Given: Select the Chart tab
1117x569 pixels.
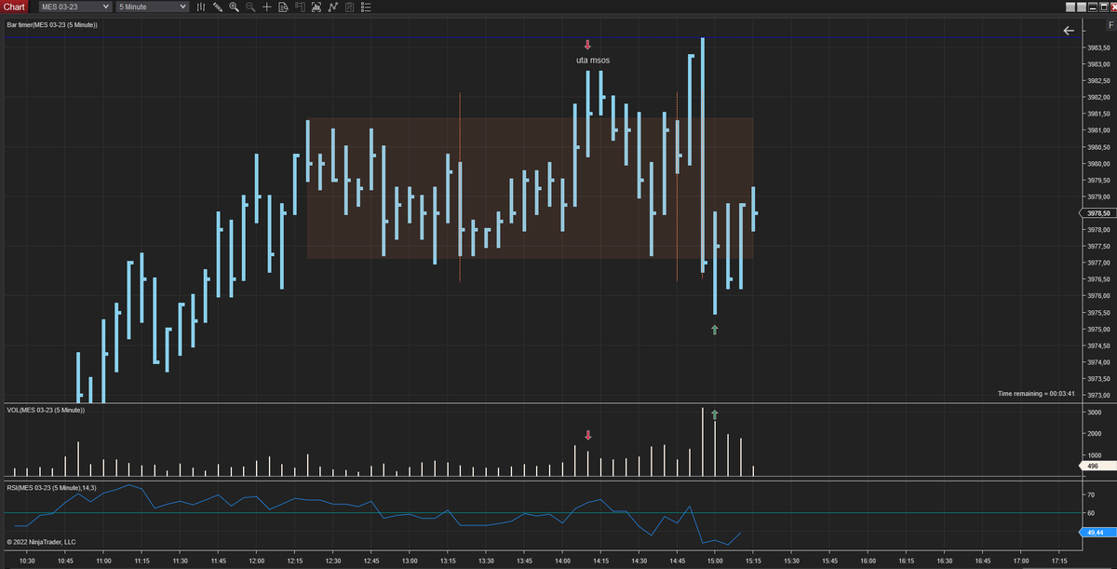Looking at the screenshot, I should [16, 7].
